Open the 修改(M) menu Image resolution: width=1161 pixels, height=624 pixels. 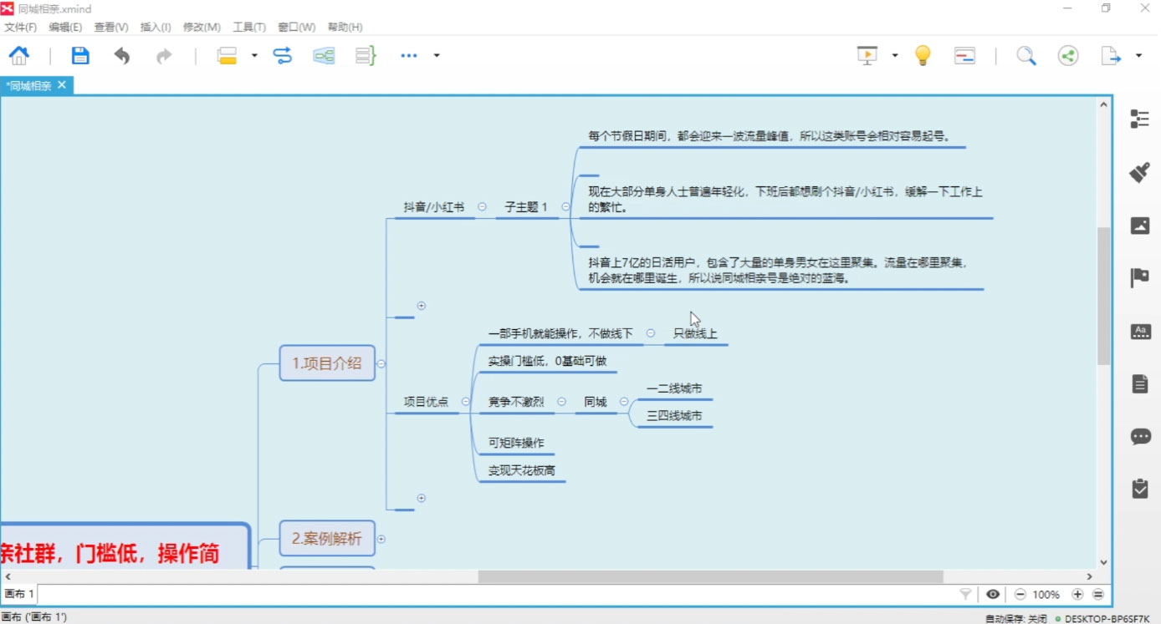pos(201,26)
